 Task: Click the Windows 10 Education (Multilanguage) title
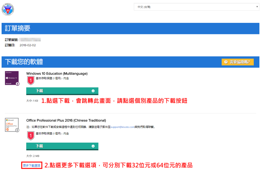(x=57, y=74)
